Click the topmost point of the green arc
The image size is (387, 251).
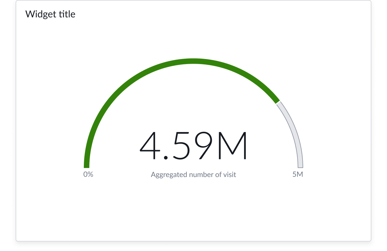coord(194,61)
